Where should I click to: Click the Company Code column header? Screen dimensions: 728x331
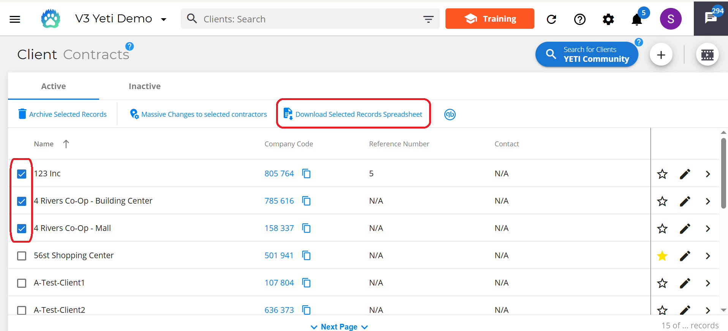pos(289,144)
